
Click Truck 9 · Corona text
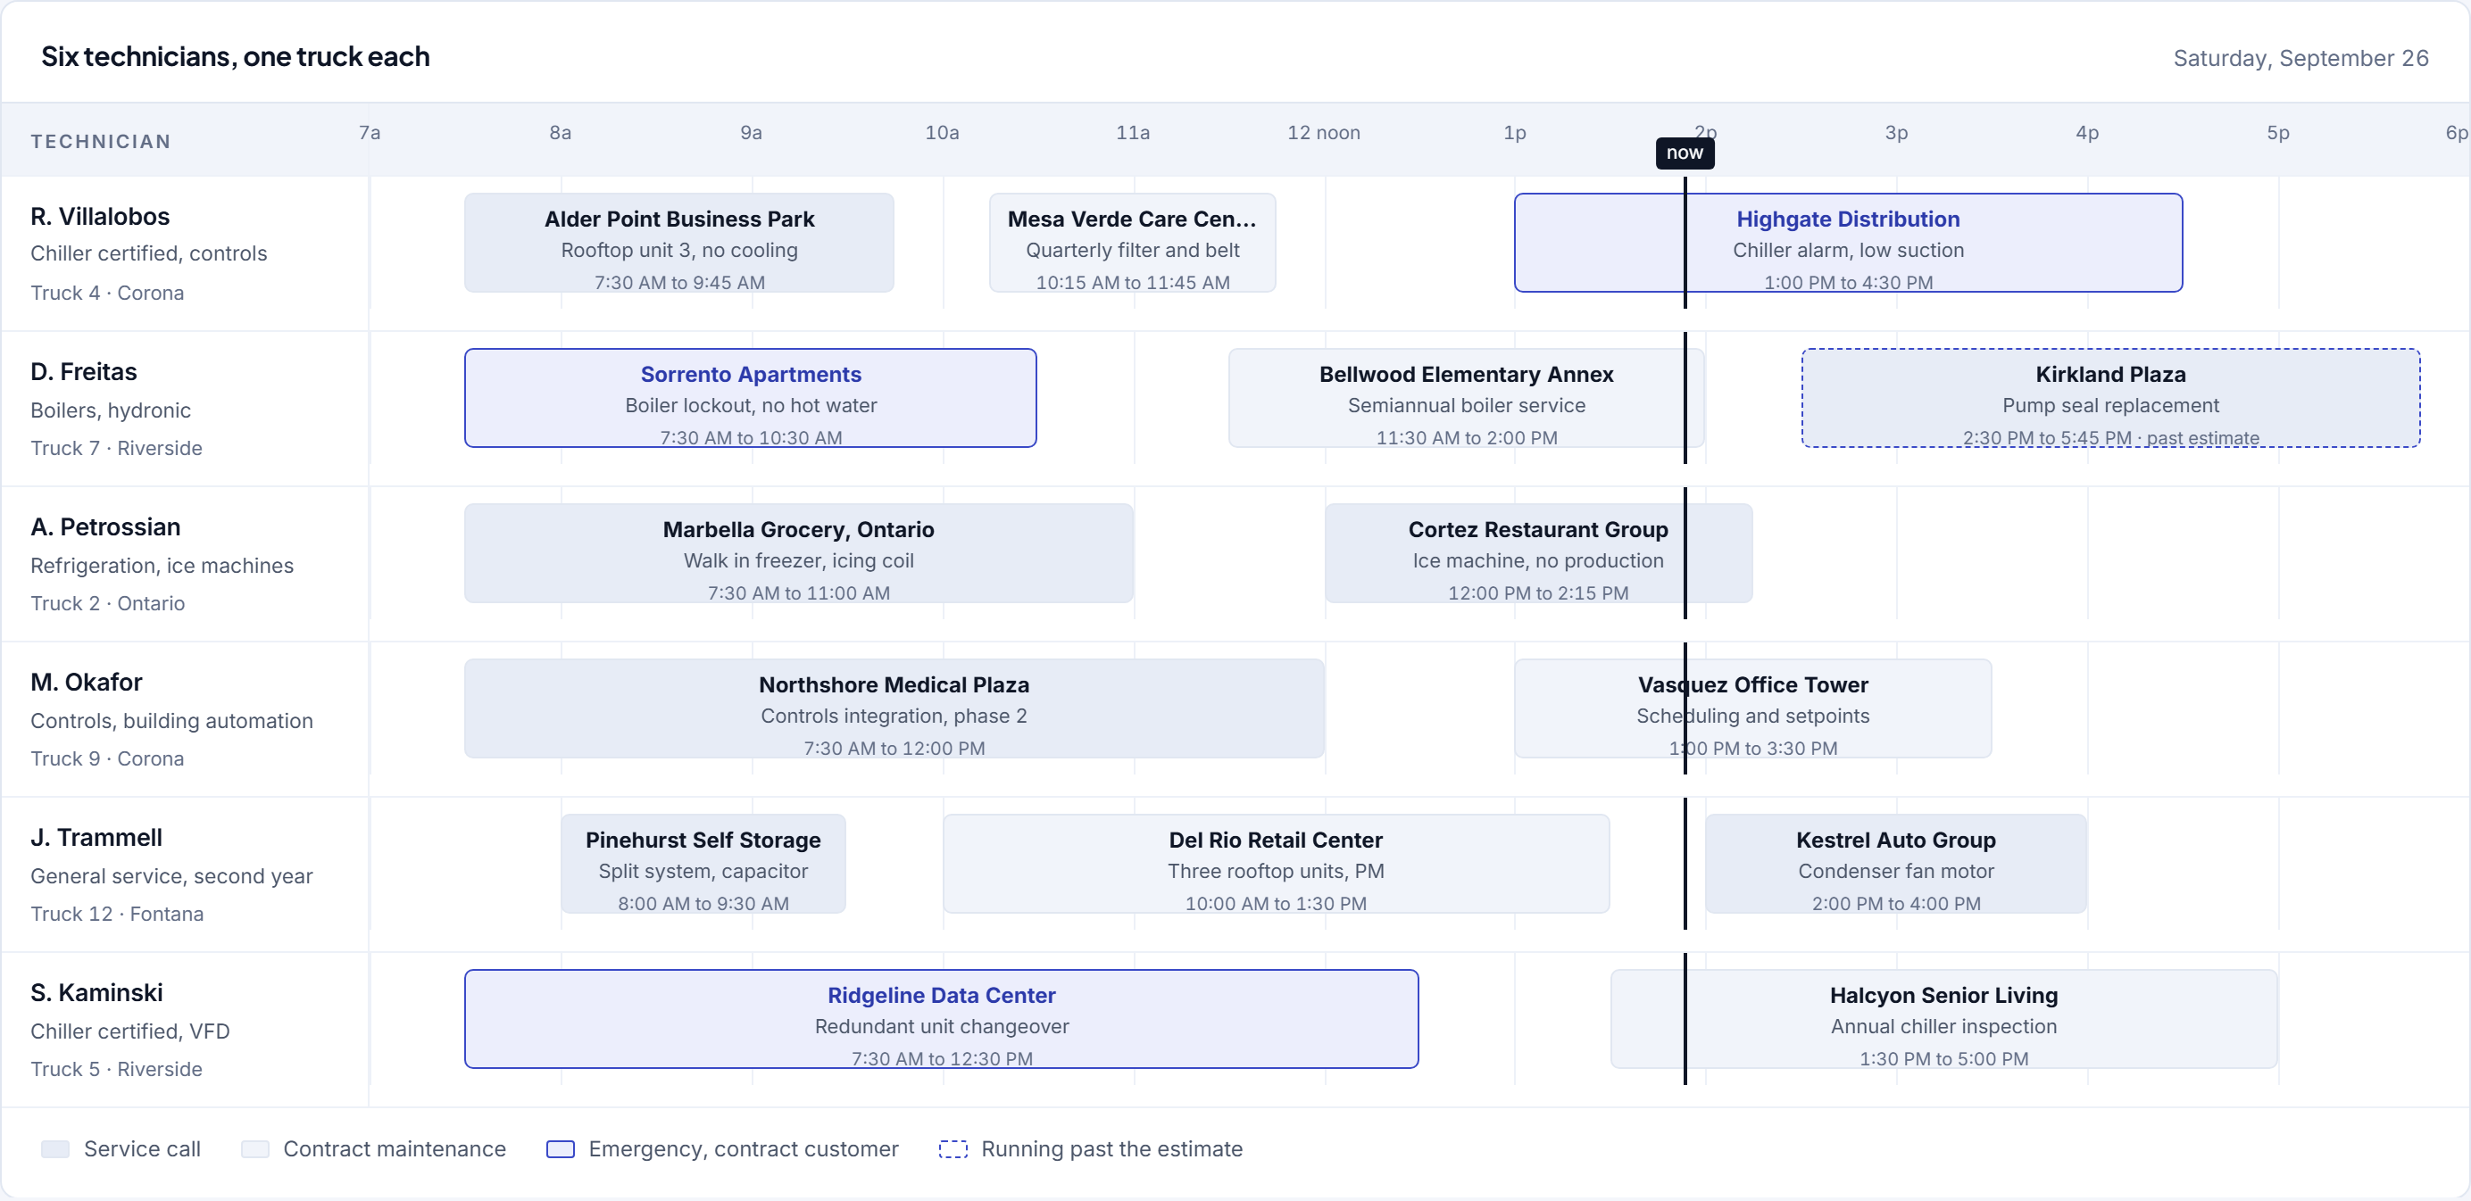pos(107,759)
